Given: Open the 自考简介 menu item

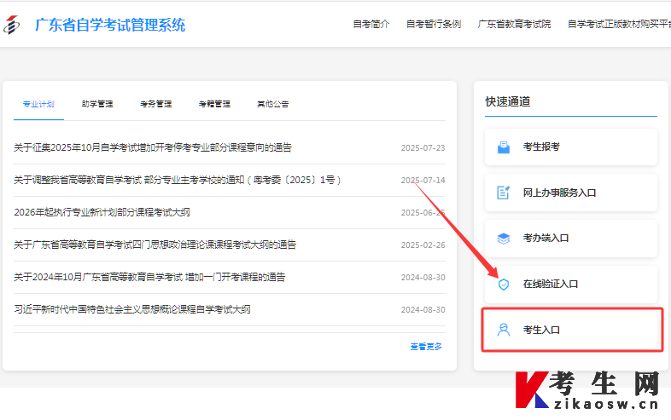Looking at the screenshot, I should tap(371, 25).
